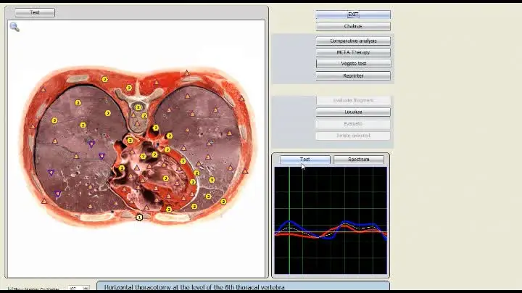Screen dimensions: 522x293
Task: Click the marker size spinner field
Action: tap(78, 289)
